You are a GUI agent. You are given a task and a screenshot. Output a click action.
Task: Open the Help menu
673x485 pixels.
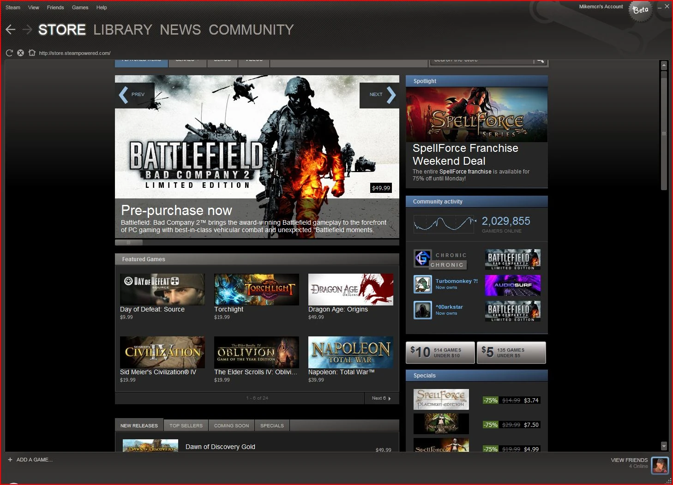coord(102,7)
